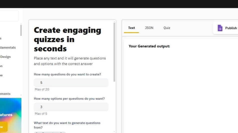Select the Quiz tab

[167, 28]
